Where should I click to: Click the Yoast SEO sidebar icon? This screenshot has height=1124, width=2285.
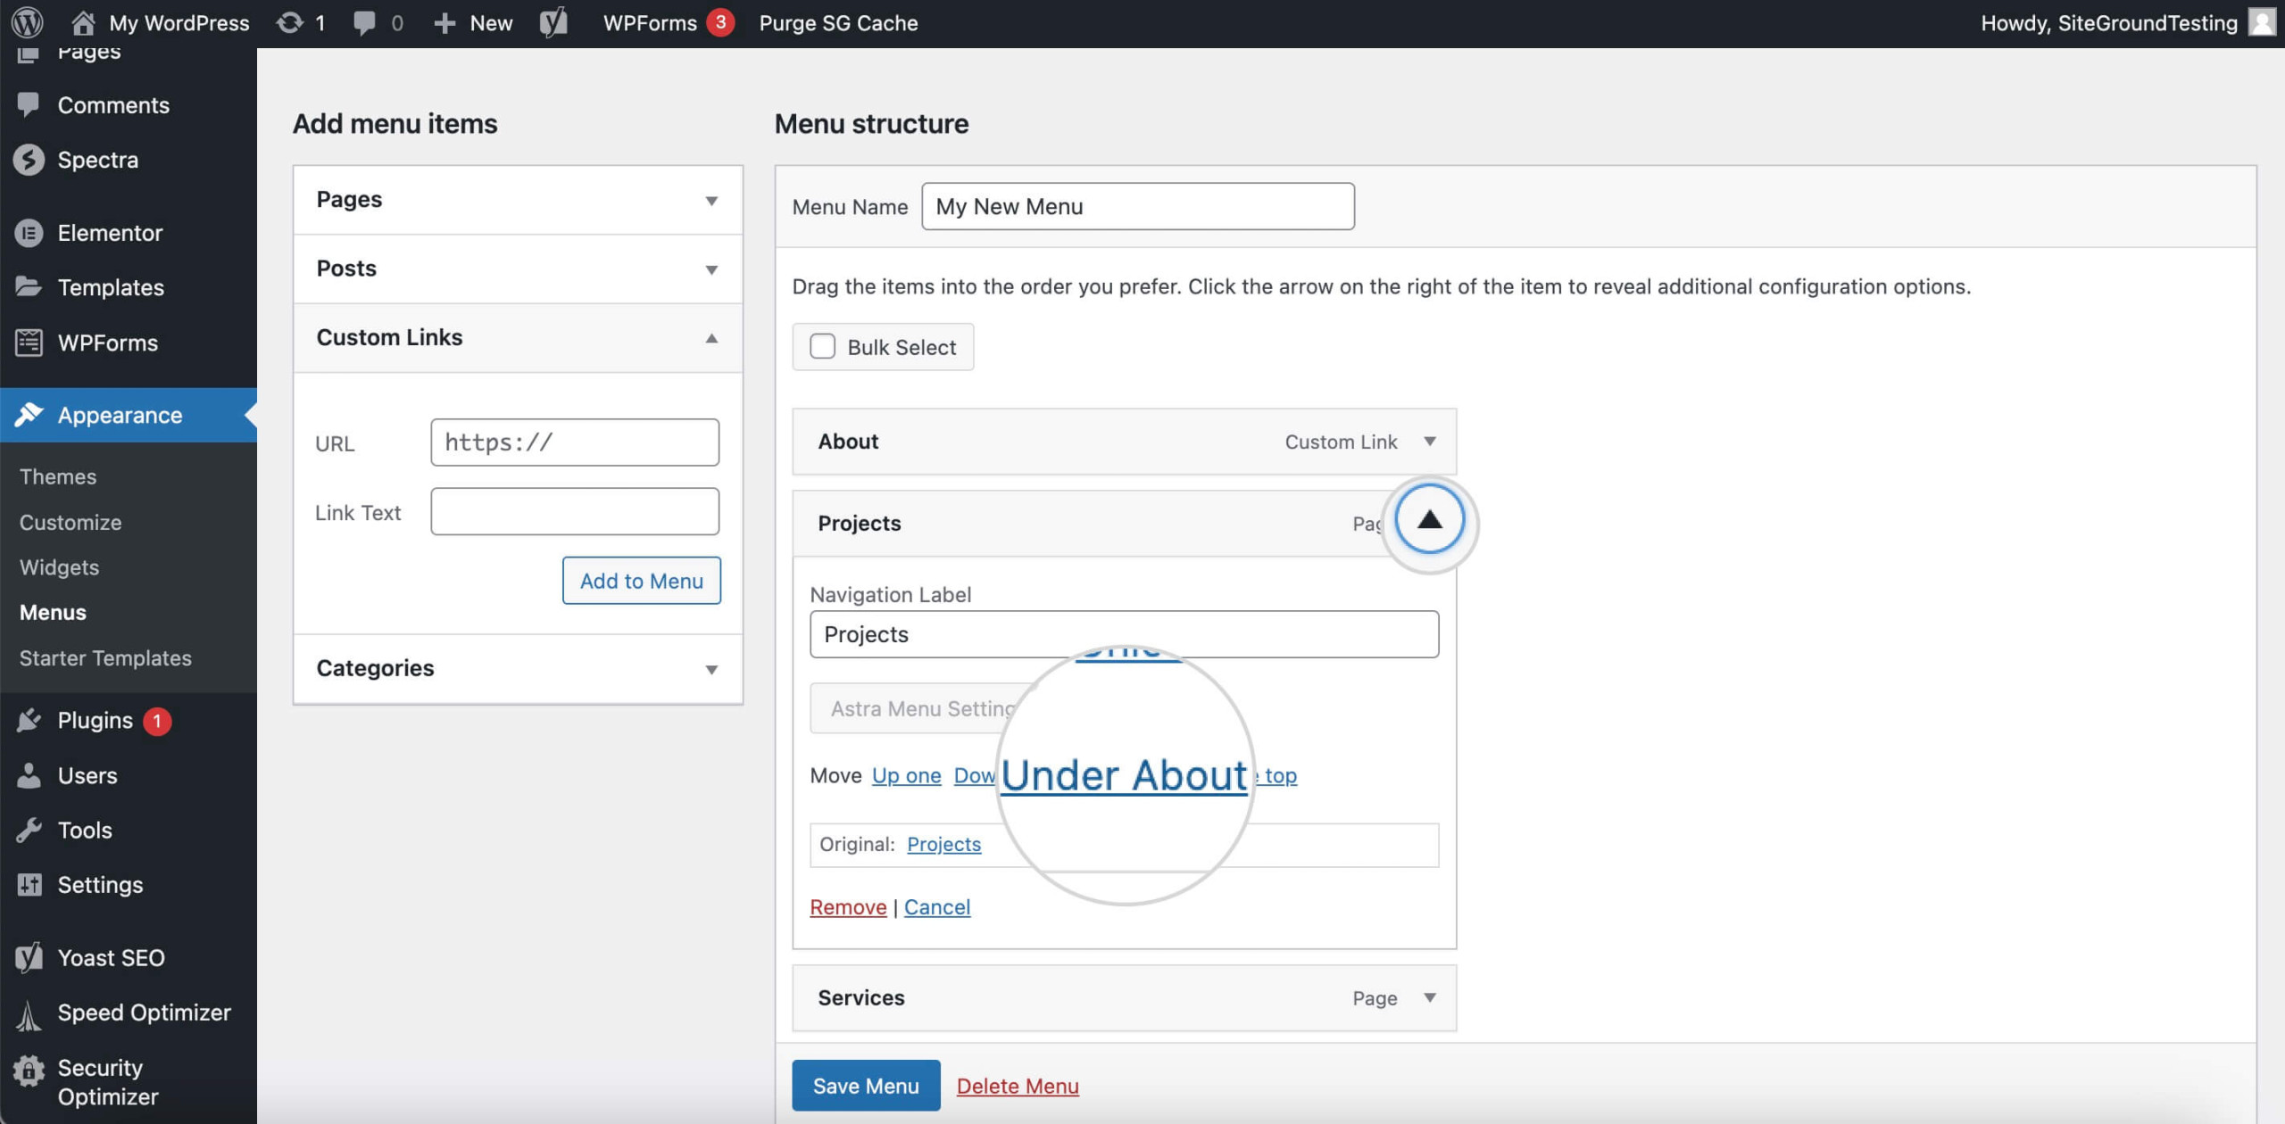pos(29,957)
